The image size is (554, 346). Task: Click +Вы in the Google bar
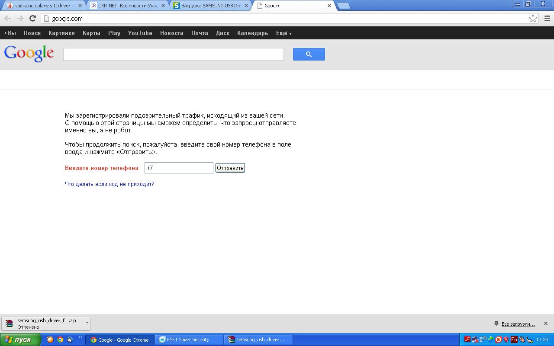(10, 33)
